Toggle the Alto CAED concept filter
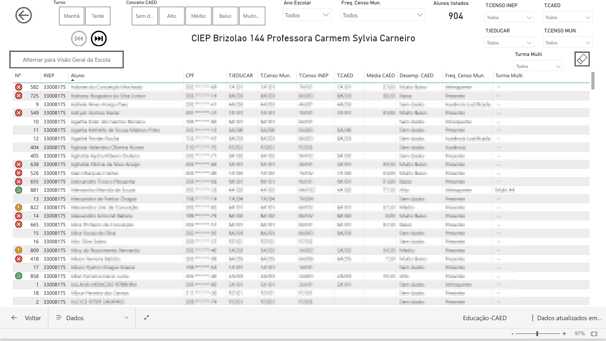 point(172,16)
